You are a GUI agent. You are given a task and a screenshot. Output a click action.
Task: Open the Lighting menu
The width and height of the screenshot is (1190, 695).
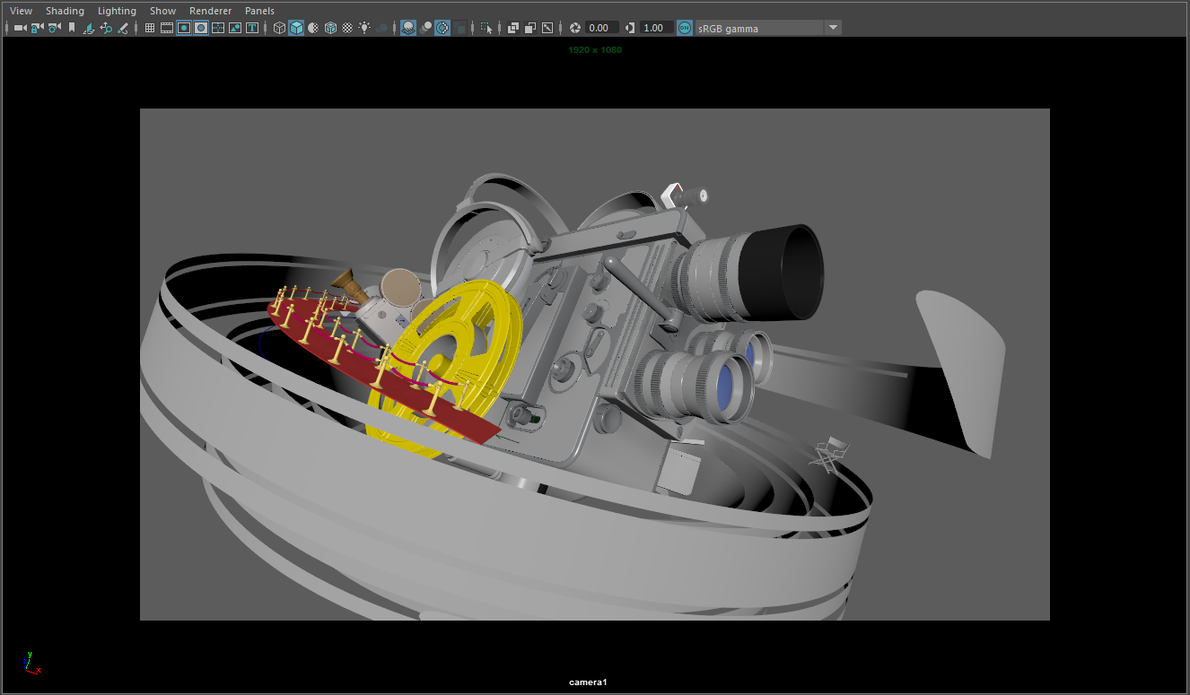point(117,11)
